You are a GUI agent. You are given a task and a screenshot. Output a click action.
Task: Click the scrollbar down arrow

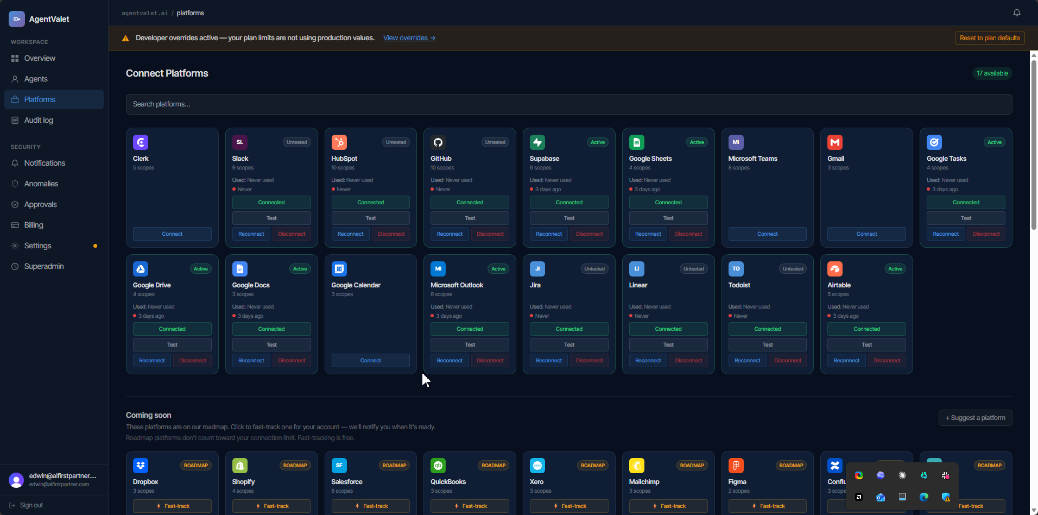click(1034, 511)
